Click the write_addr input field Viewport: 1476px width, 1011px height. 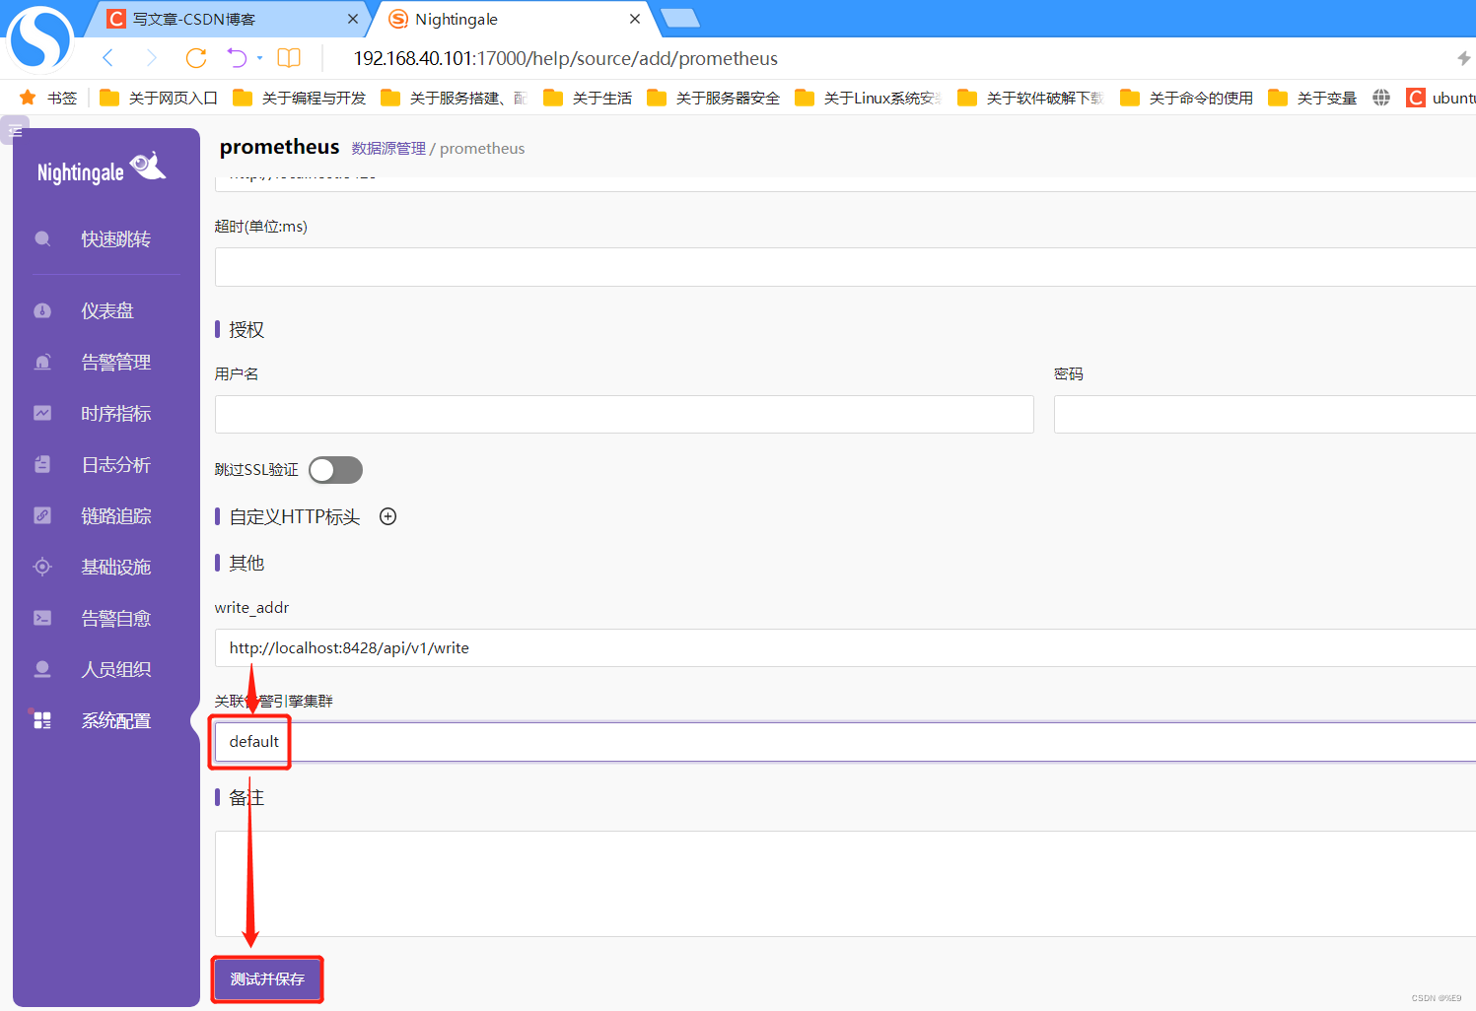point(845,647)
